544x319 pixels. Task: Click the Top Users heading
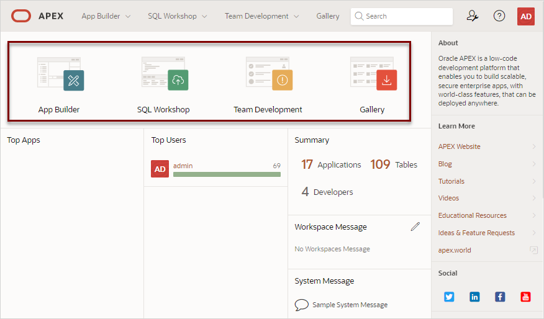[169, 140]
